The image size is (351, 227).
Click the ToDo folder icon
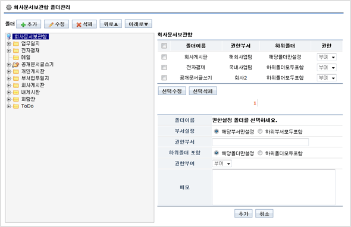pyautogui.click(x=15, y=106)
